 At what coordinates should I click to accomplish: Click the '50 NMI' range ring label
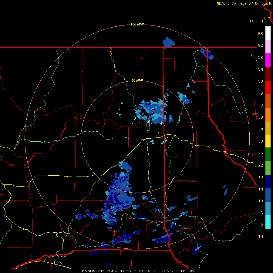click(137, 80)
